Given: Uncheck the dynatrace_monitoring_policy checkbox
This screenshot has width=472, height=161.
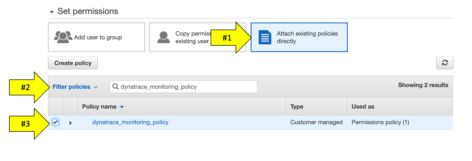Looking at the screenshot, I should [56, 122].
